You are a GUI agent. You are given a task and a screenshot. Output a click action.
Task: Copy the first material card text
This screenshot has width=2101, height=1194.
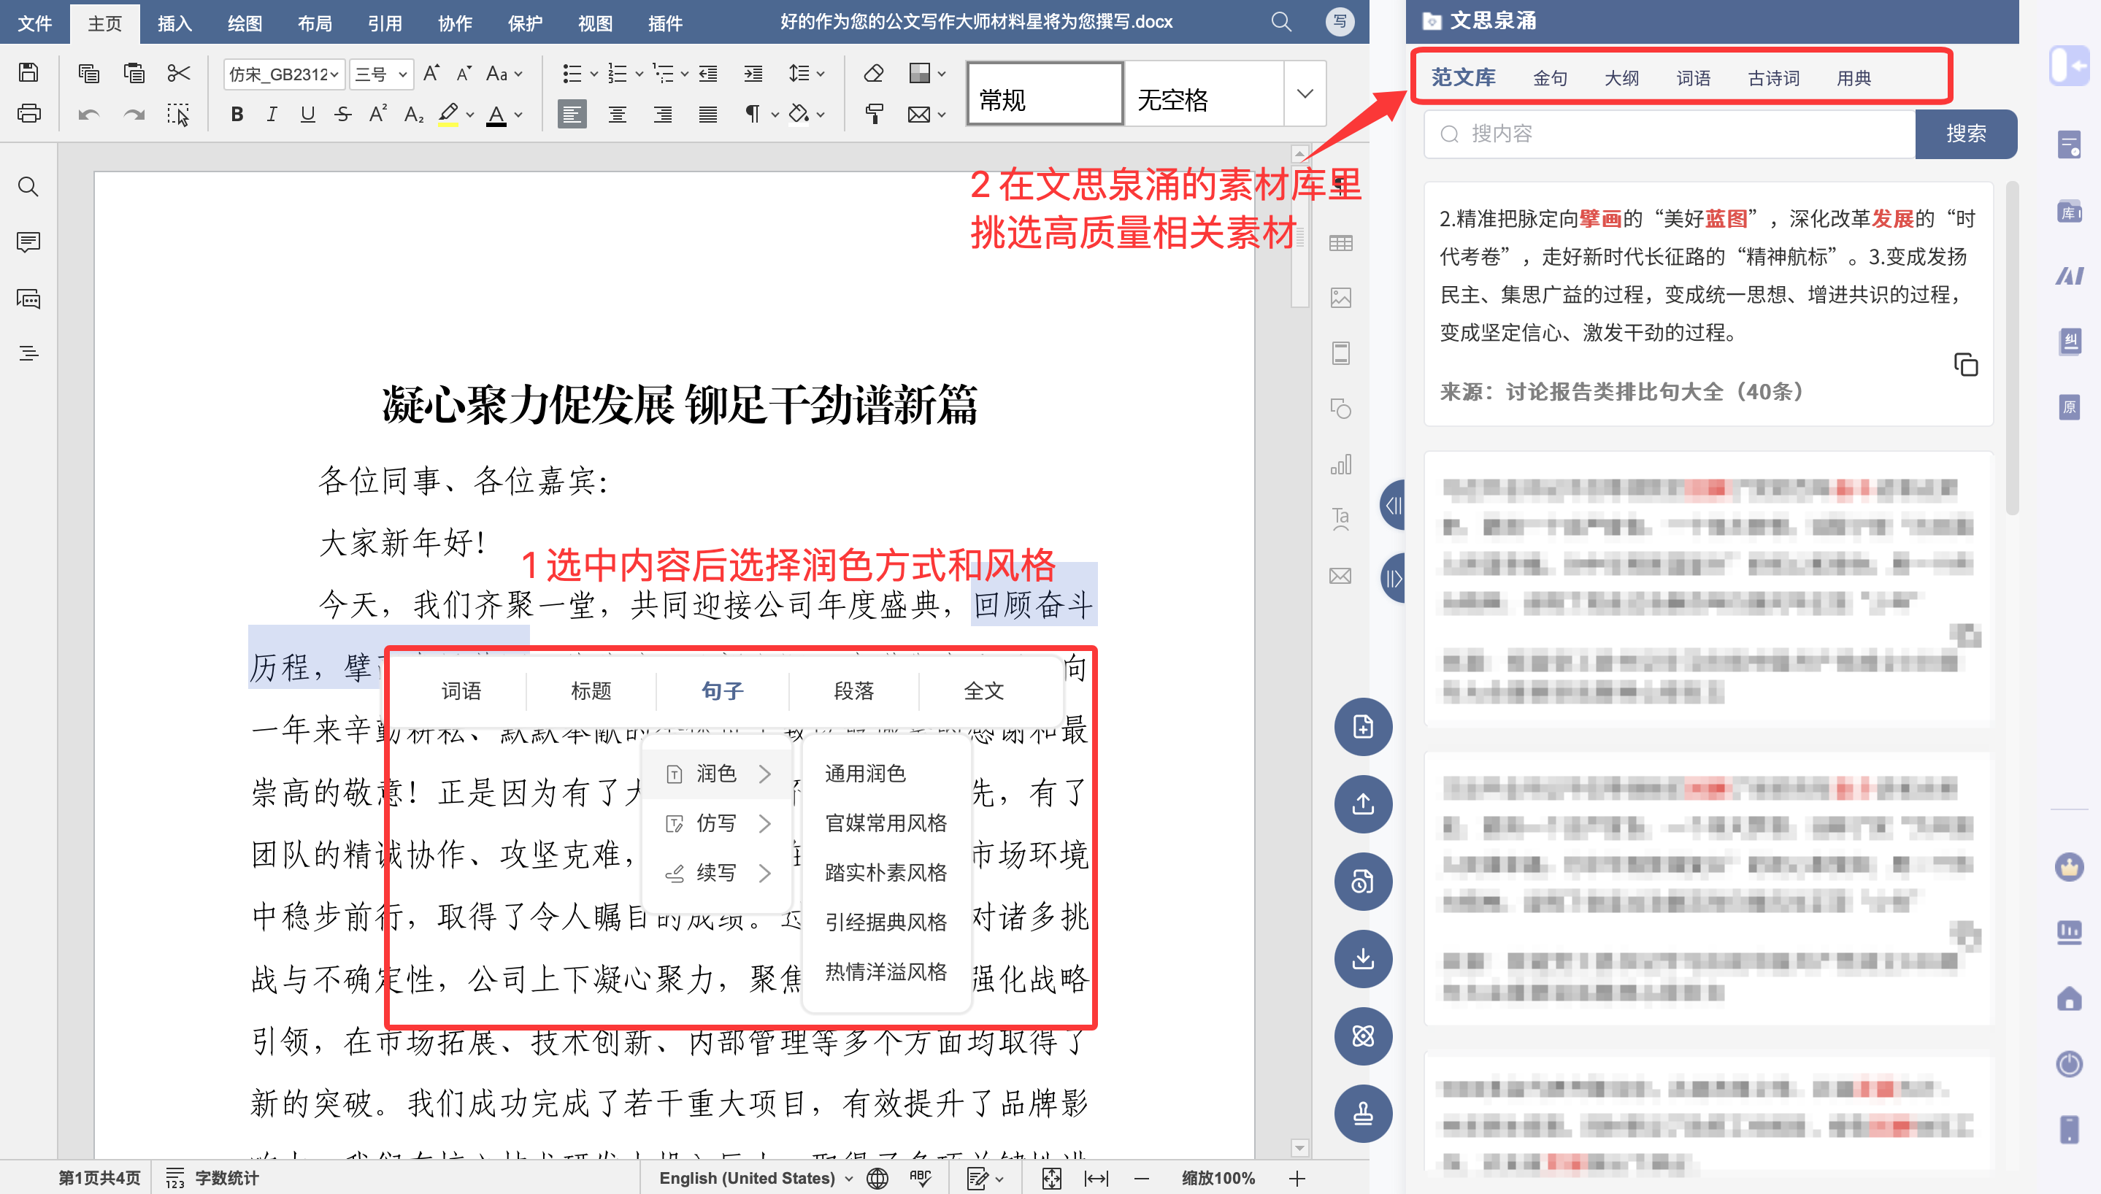[x=1966, y=364]
